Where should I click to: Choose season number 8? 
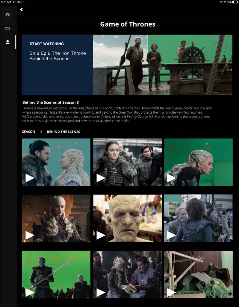41,132
